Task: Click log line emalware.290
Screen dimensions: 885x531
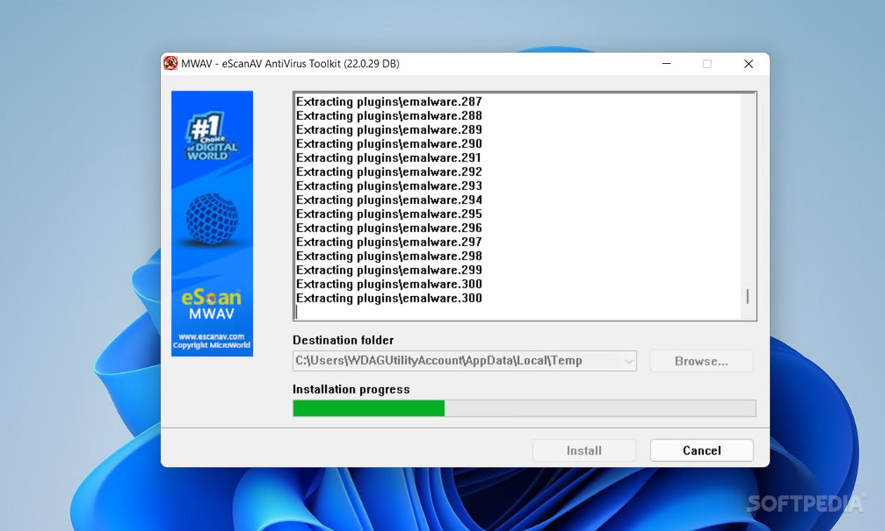Action: 389,144
